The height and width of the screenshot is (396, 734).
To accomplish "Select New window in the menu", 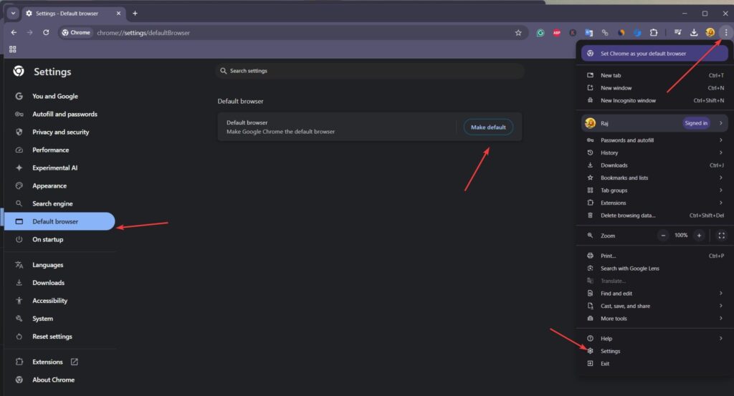I will coord(654,88).
